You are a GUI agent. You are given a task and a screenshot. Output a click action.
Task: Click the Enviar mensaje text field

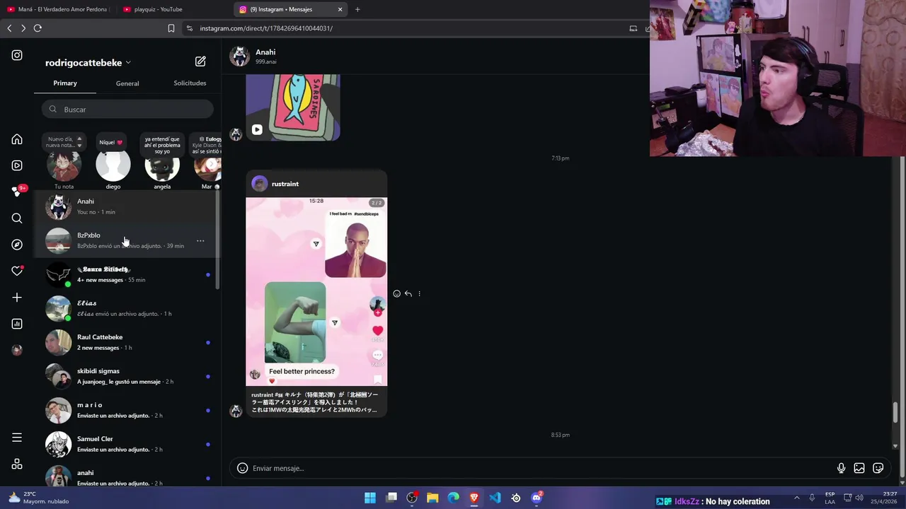click(541, 468)
